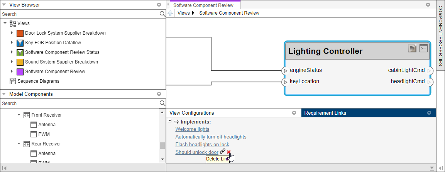The height and width of the screenshot is (172, 445).
Task: Click the Model Components search field
Action: (79, 103)
